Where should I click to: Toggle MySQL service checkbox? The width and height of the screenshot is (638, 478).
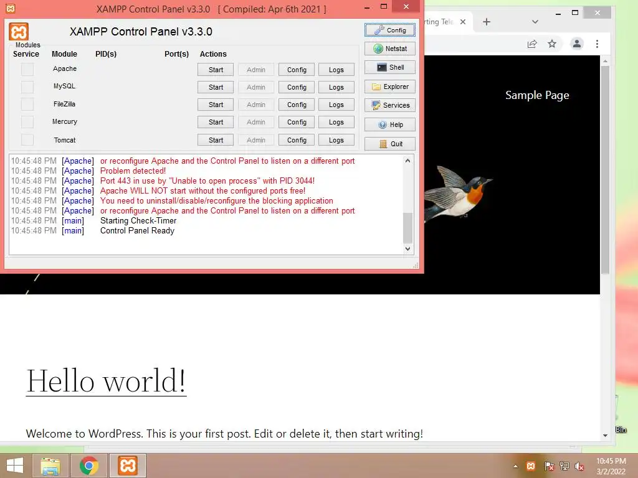pyautogui.click(x=27, y=87)
